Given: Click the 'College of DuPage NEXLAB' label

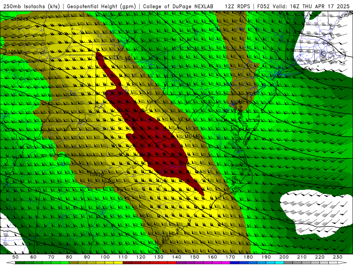Looking at the screenshot, I should [178, 6].
